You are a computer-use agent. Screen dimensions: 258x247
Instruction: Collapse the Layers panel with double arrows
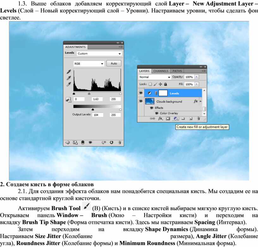pos(201,67)
